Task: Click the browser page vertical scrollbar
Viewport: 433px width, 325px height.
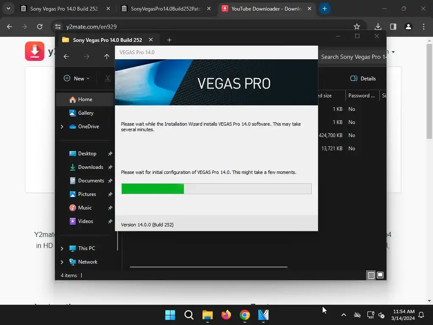Action: click(x=430, y=91)
